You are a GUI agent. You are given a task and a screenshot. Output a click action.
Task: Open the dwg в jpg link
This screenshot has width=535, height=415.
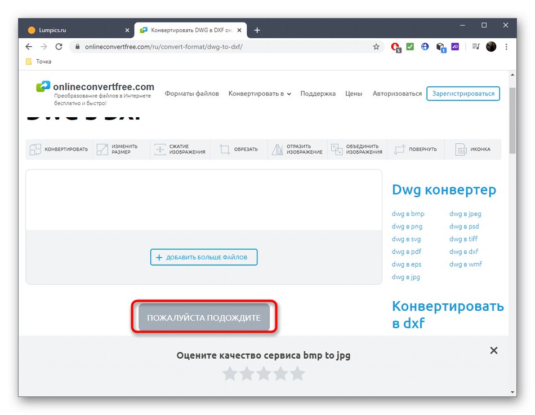point(405,277)
